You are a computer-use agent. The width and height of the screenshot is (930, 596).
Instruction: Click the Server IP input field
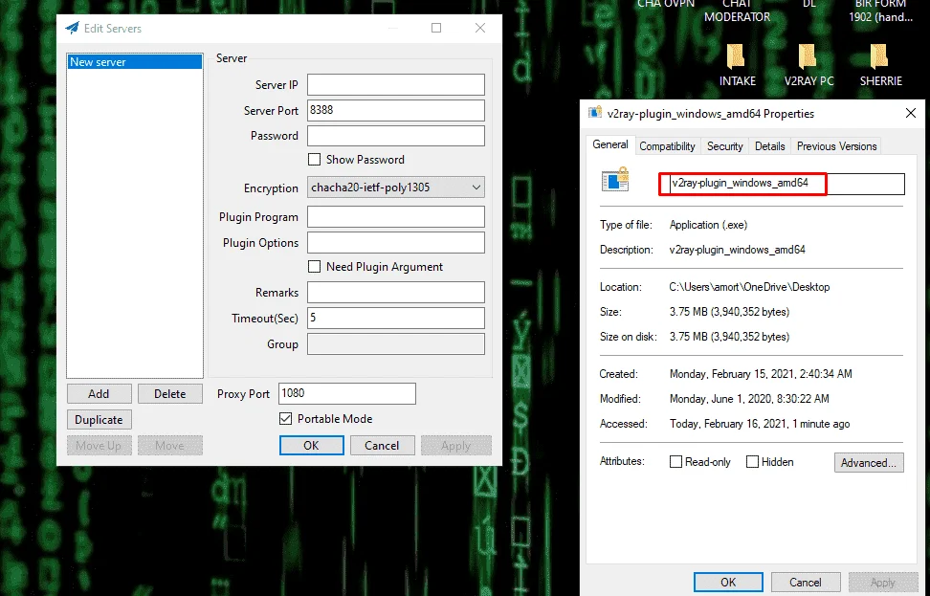pyautogui.click(x=395, y=85)
